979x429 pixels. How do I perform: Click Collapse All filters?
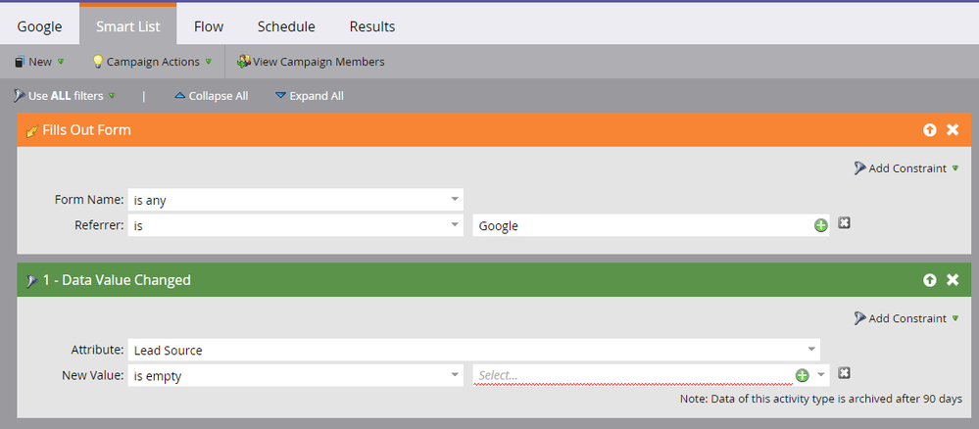[211, 96]
